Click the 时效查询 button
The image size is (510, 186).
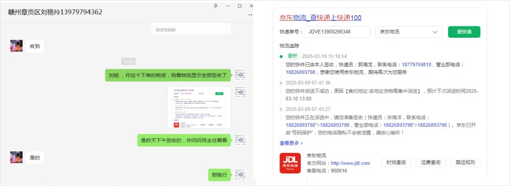pyautogui.click(x=396, y=163)
